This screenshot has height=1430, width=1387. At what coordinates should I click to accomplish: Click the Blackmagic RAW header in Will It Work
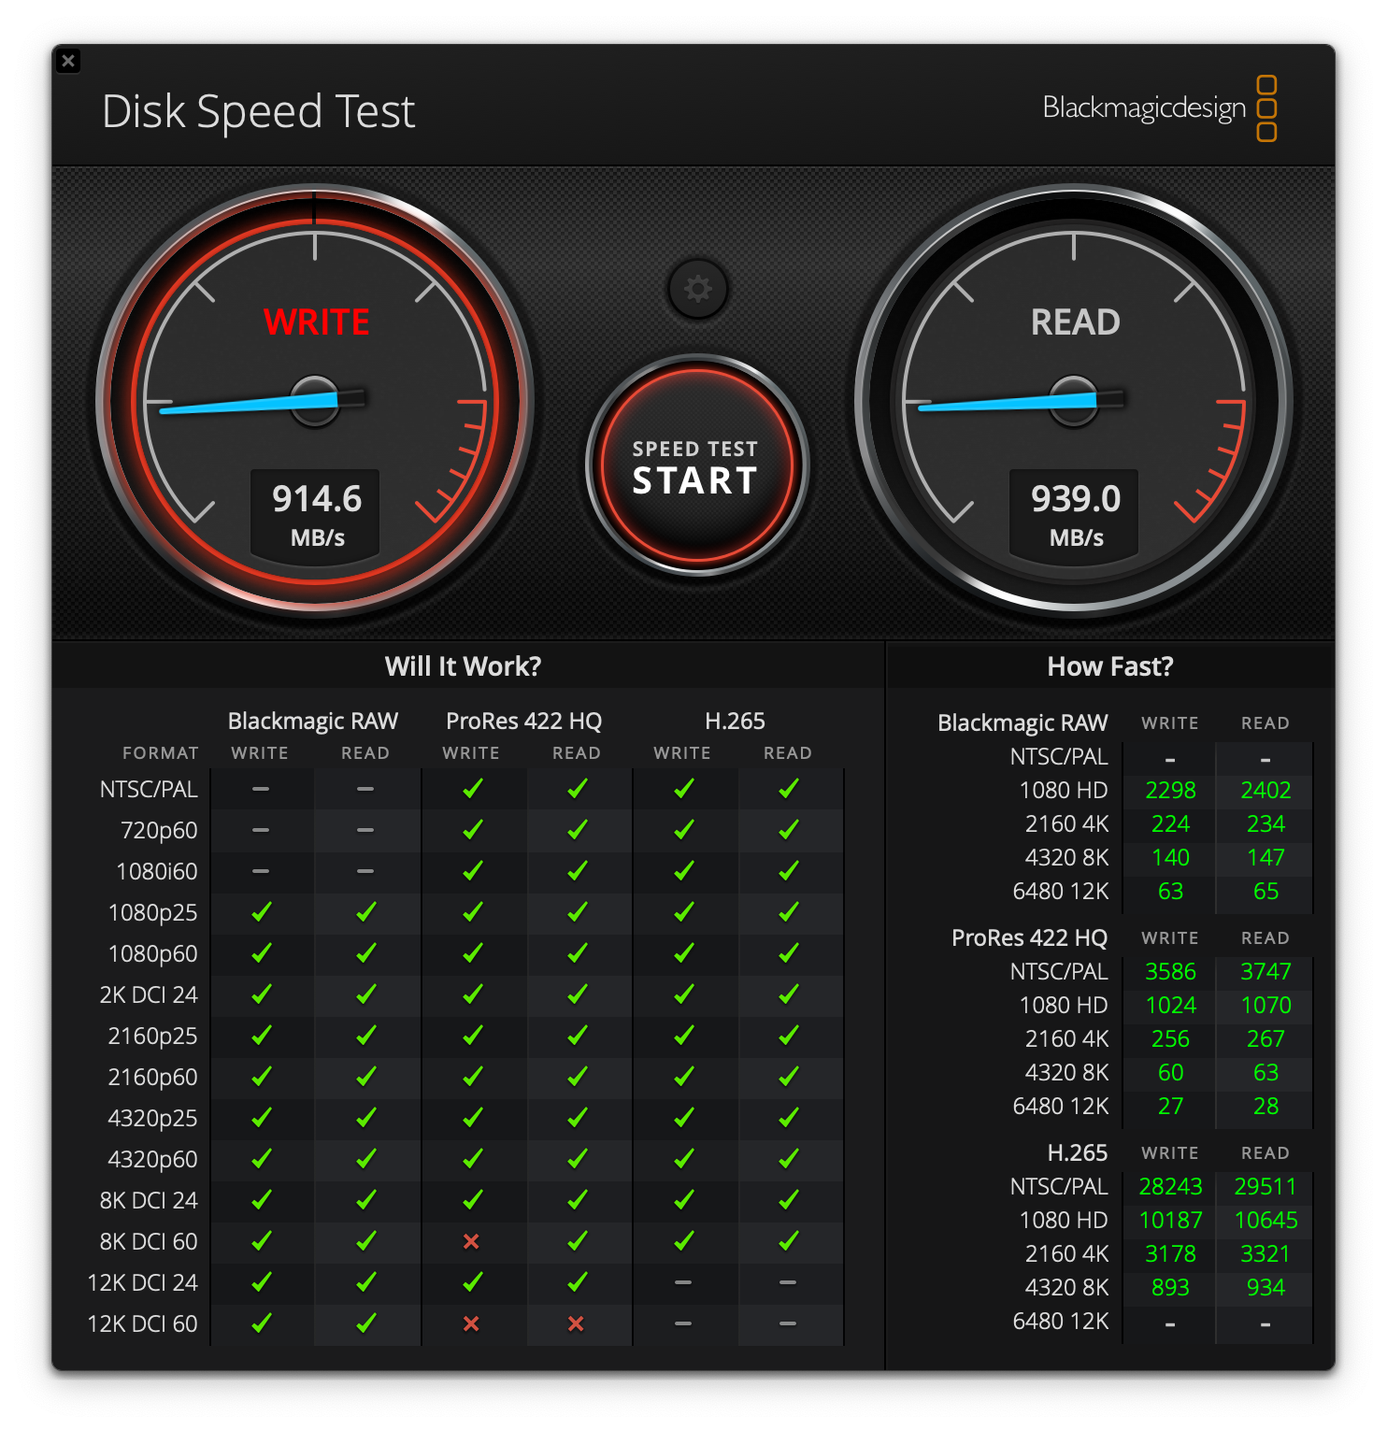click(313, 722)
